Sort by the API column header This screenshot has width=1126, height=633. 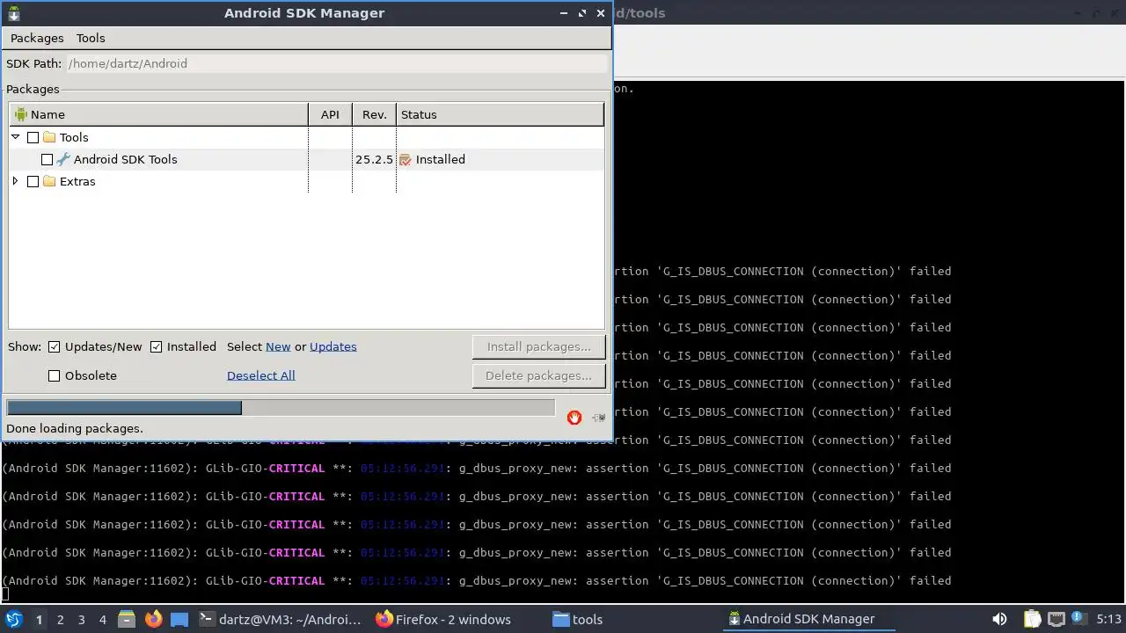click(330, 114)
